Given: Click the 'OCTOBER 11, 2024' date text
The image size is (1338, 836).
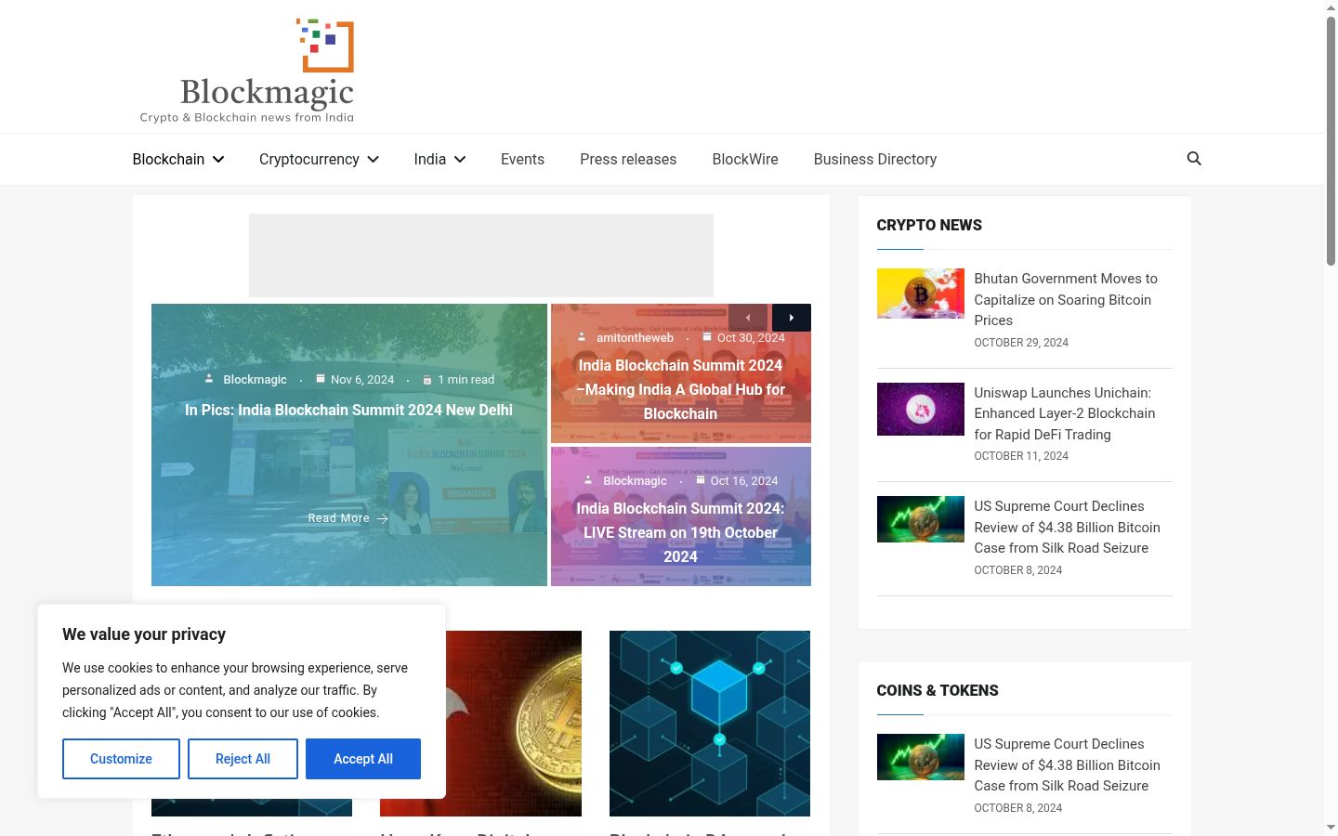Looking at the screenshot, I should pos(1021,456).
